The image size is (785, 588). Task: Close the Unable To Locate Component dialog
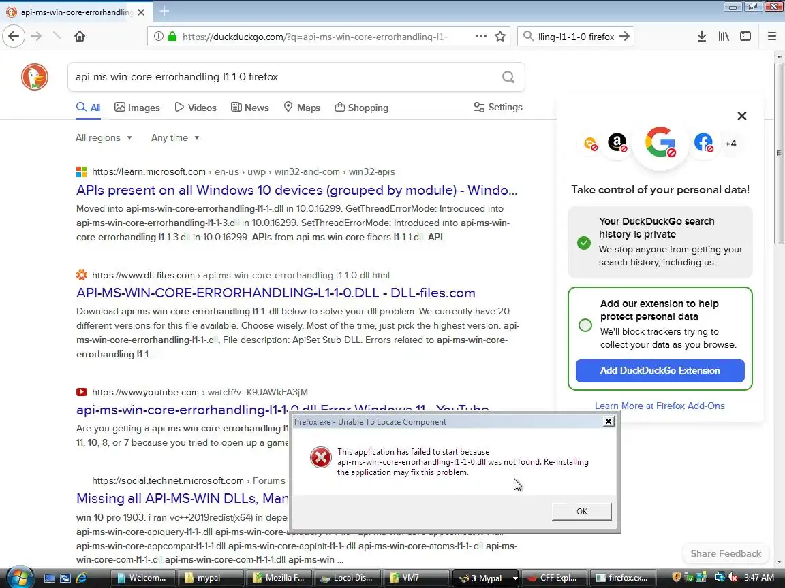609,421
